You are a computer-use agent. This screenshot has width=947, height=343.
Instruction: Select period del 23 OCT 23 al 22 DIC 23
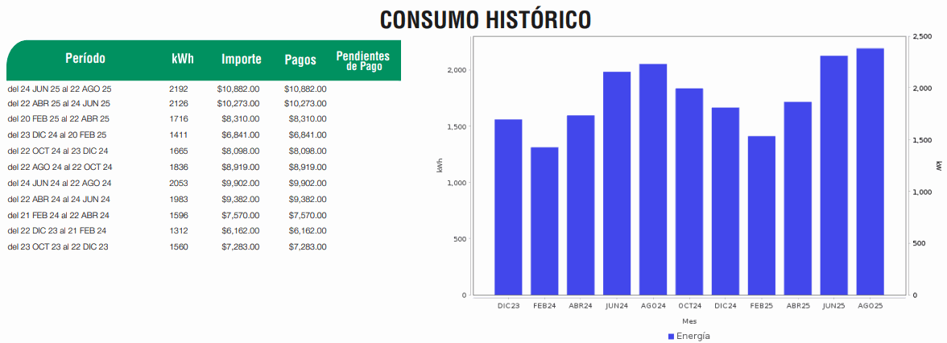click(58, 247)
